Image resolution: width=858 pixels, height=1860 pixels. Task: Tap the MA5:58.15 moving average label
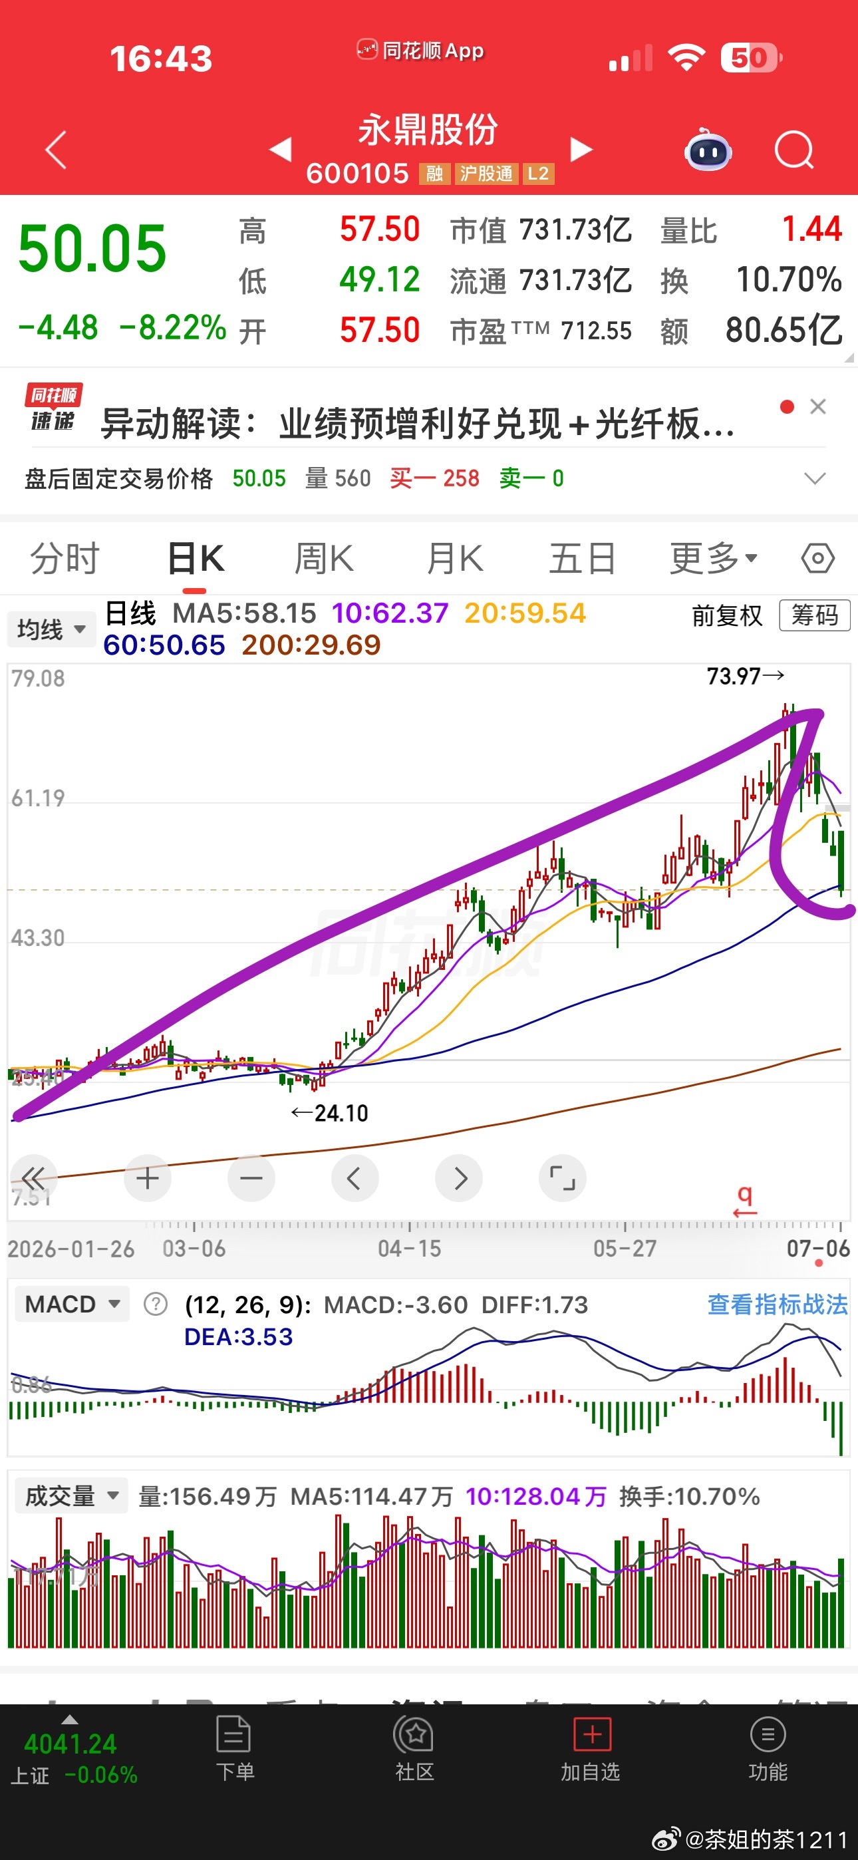coord(244,613)
